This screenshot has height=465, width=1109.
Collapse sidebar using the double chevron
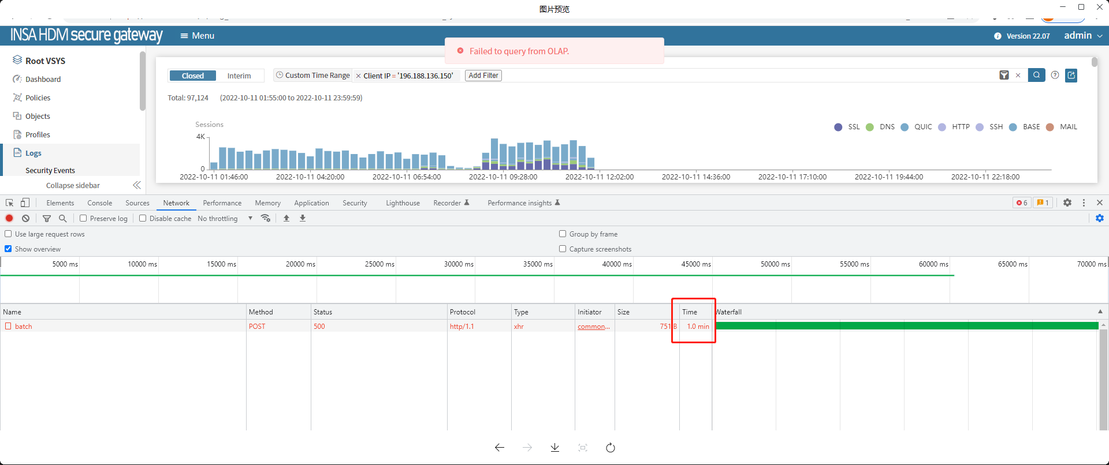pyautogui.click(x=136, y=185)
